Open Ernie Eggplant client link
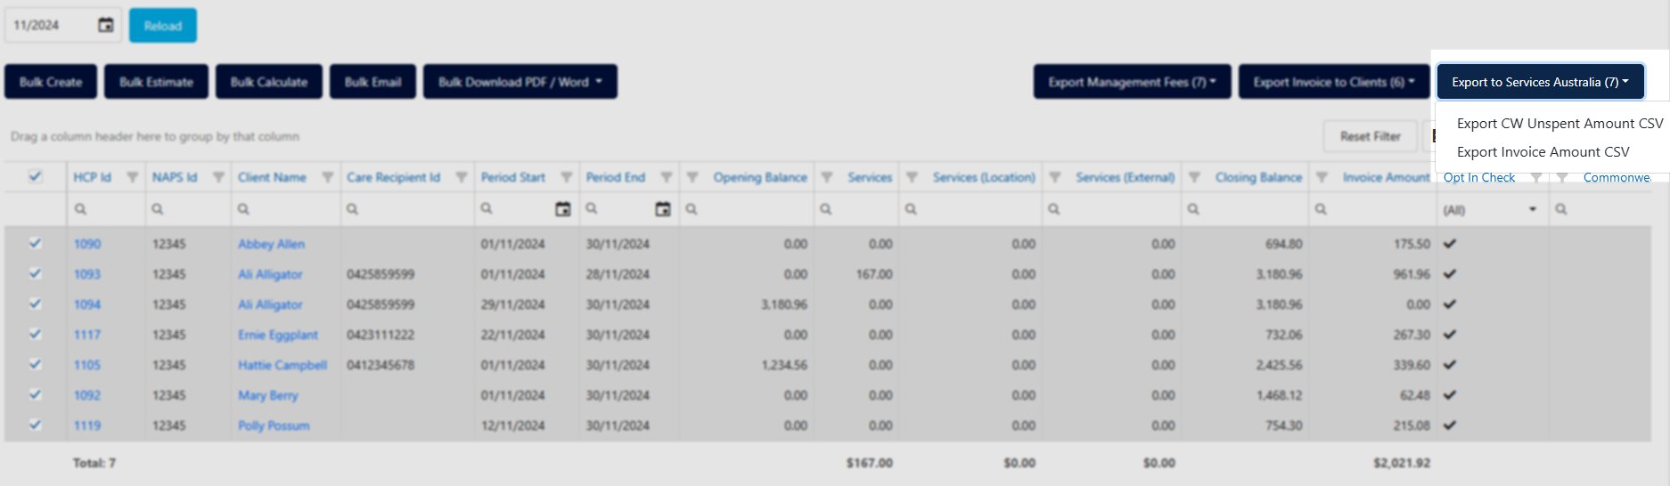 click(278, 335)
